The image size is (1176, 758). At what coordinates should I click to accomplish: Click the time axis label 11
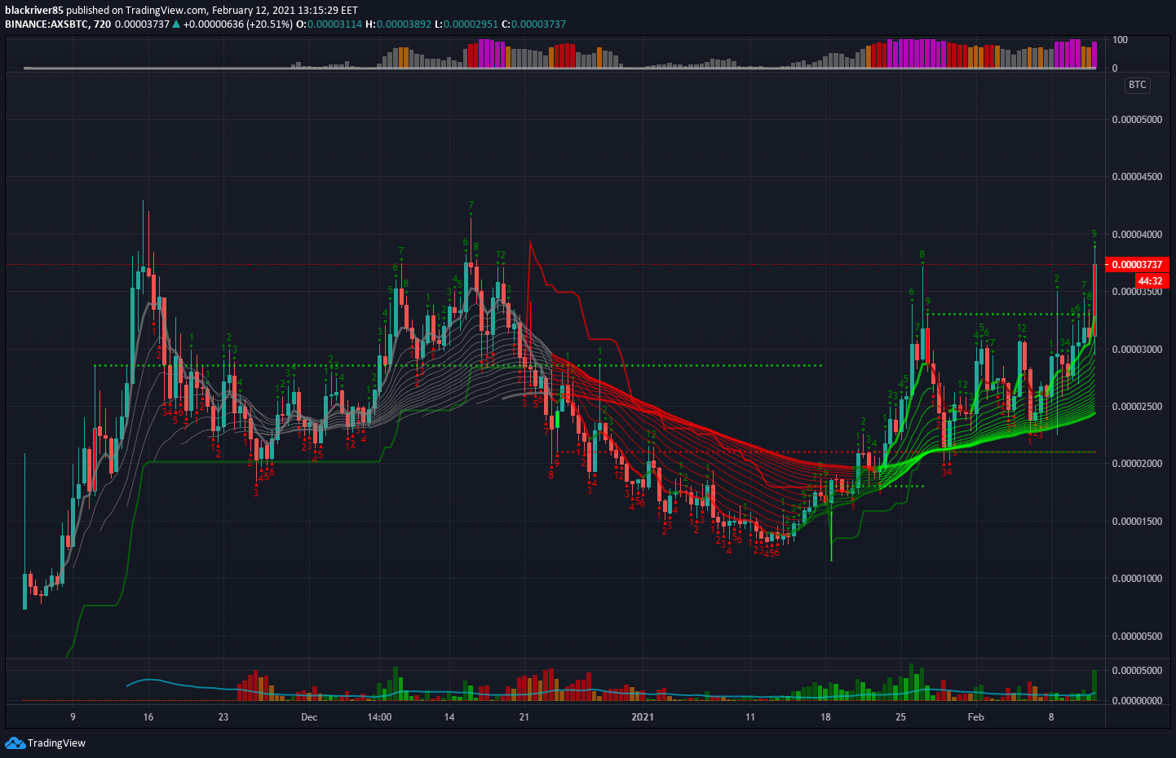pos(750,717)
